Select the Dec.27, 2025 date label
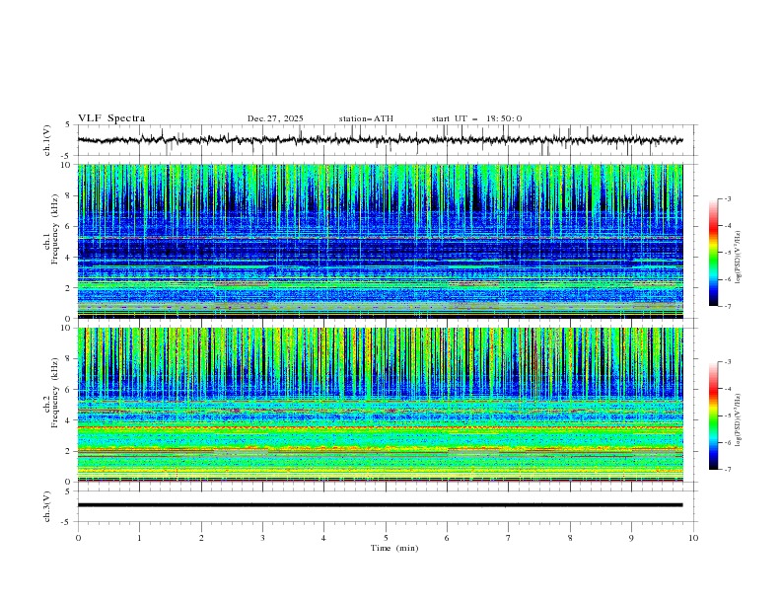This screenshot has height=604, width=781. [x=275, y=118]
